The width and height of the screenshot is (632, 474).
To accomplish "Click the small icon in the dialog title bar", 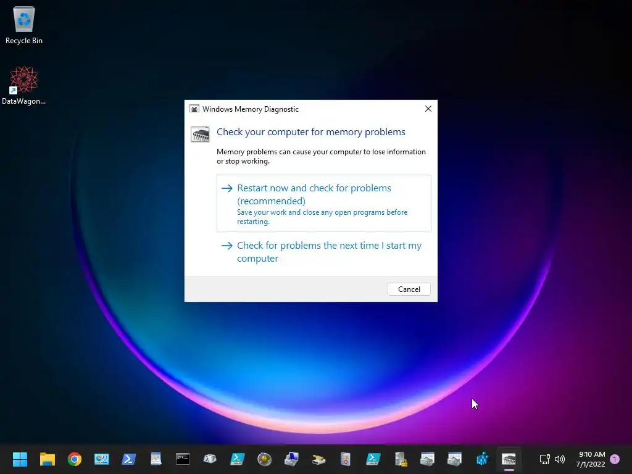I will (x=194, y=109).
